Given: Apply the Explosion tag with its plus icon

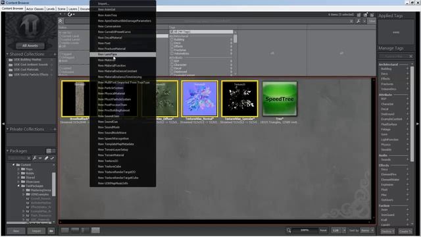Looking at the screenshot, I should point(407,184).
